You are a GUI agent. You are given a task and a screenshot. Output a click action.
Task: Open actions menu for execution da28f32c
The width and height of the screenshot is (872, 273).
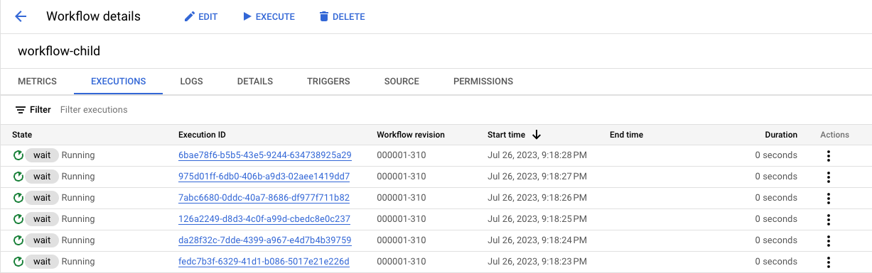(x=829, y=240)
